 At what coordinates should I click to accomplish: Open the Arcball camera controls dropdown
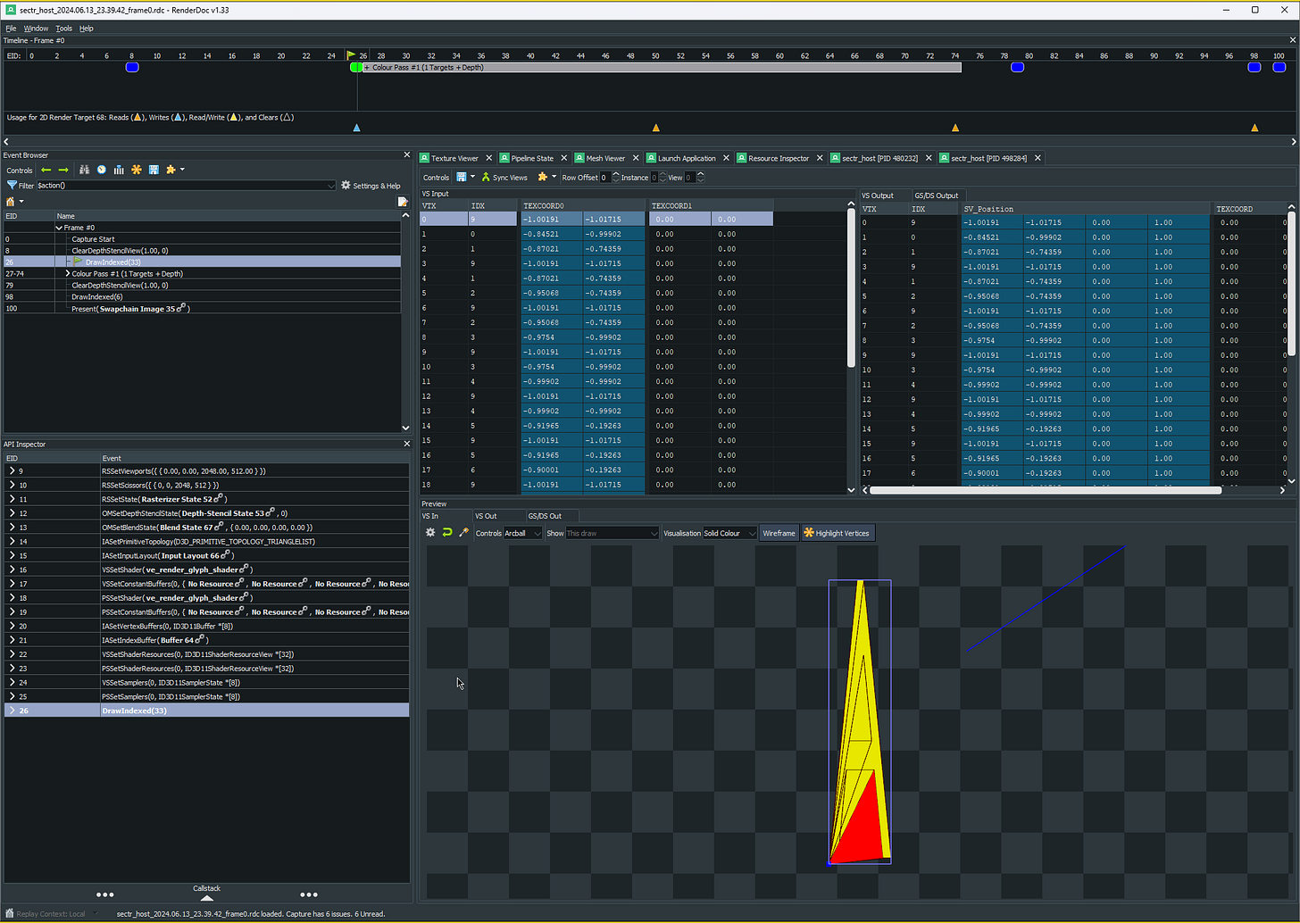coord(522,533)
